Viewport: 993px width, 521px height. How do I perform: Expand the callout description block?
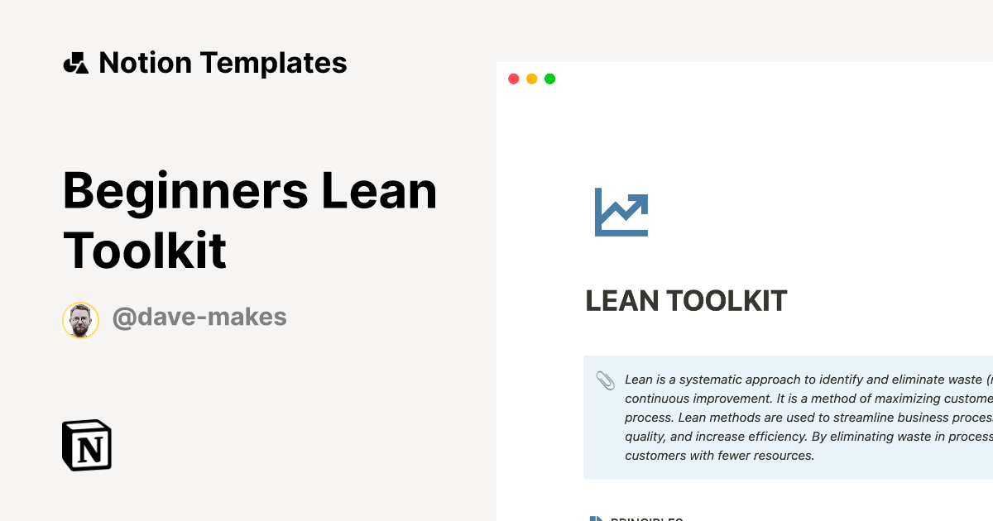click(x=786, y=417)
